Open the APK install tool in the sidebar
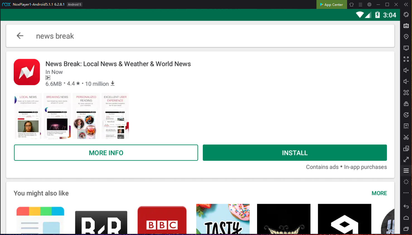The height and width of the screenshot is (235, 412). click(x=406, y=126)
